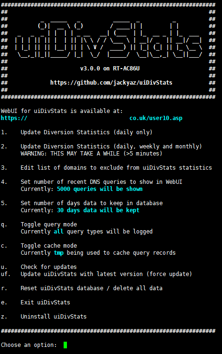Screen dimensions: 222x354
Task: Select the version text v3.0.0 on RT-AC86U
Action: tap(110, 69)
